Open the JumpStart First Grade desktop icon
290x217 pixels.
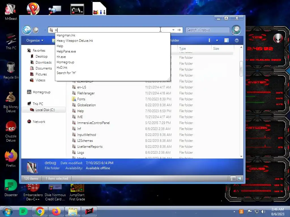(77, 193)
